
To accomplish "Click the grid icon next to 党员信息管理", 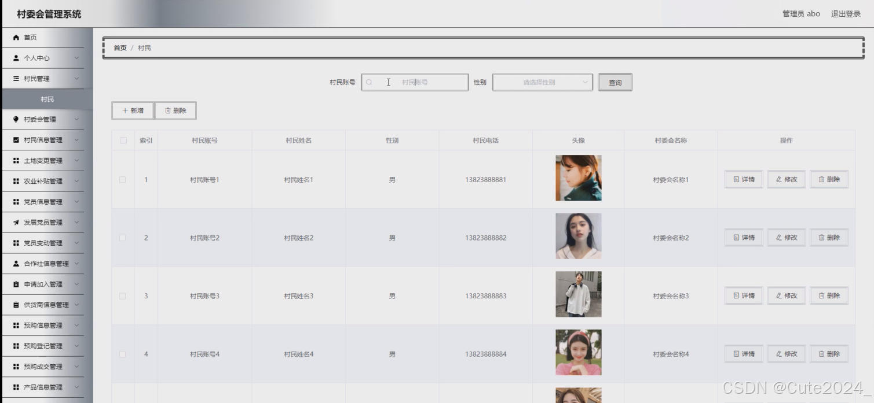I will [16, 202].
